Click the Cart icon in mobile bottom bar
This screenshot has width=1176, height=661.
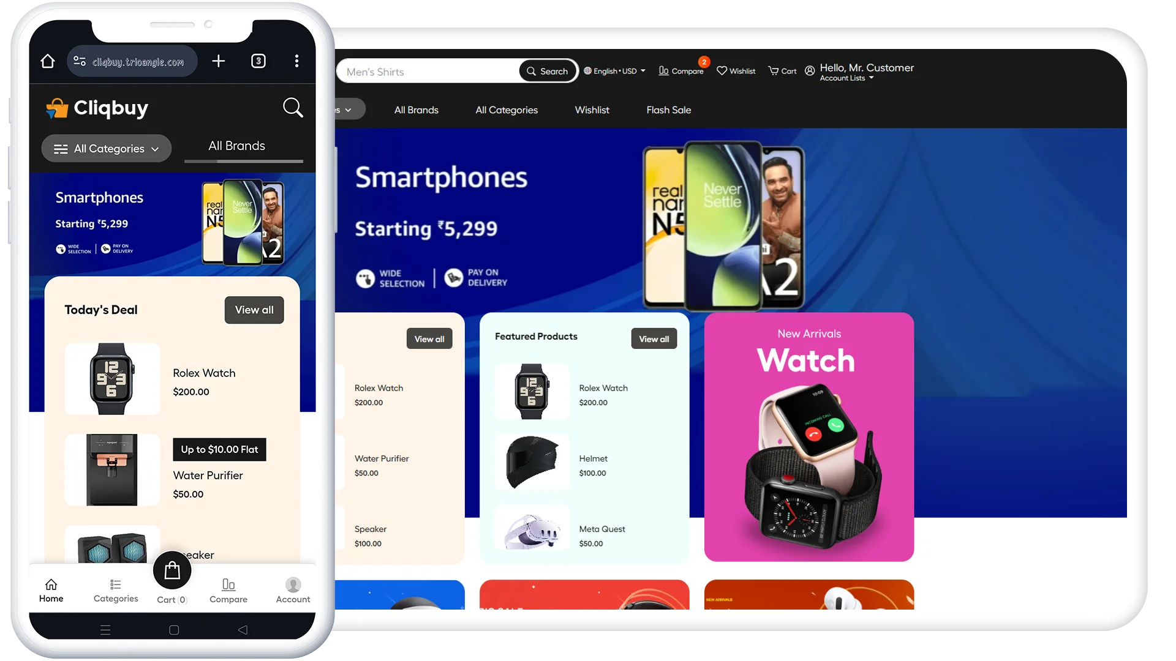point(172,570)
